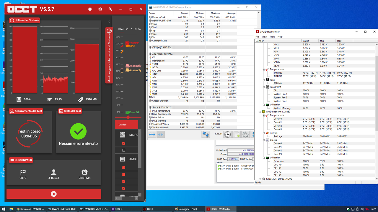This screenshot has width=378, height=212.
Task: Select Drive Remaining Life row in HWiNFO
Action: click(193, 114)
